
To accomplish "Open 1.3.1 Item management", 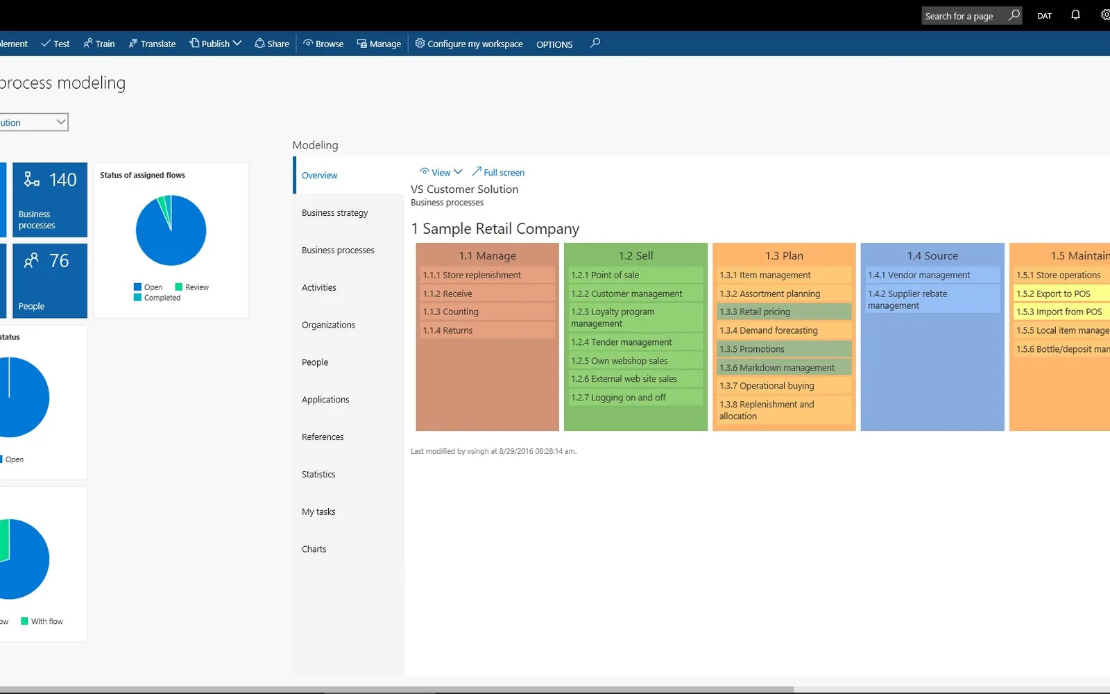I will pyautogui.click(x=784, y=275).
